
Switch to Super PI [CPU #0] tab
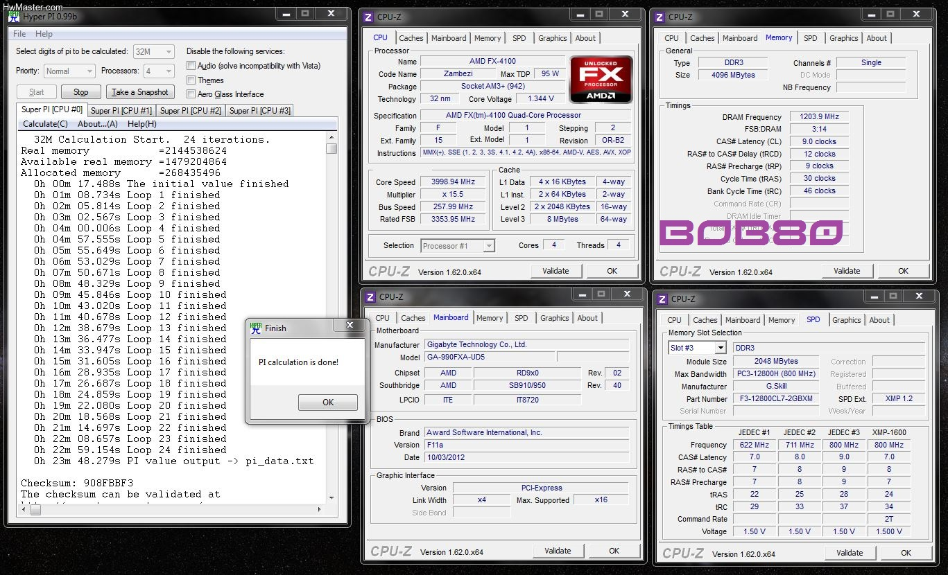pos(52,109)
